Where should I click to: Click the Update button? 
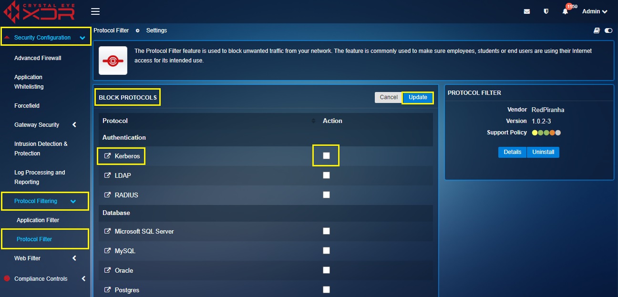(418, 97)
